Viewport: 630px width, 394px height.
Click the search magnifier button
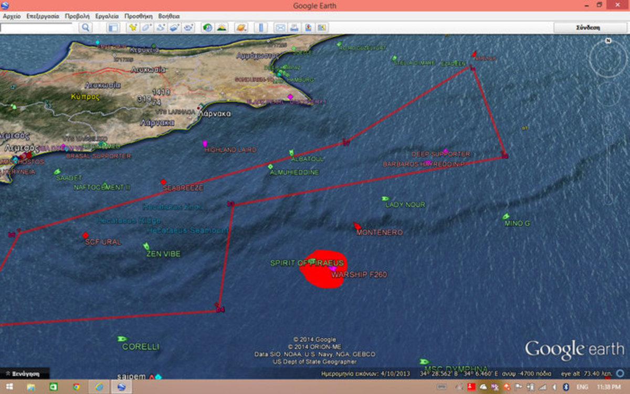pos(86,28)
